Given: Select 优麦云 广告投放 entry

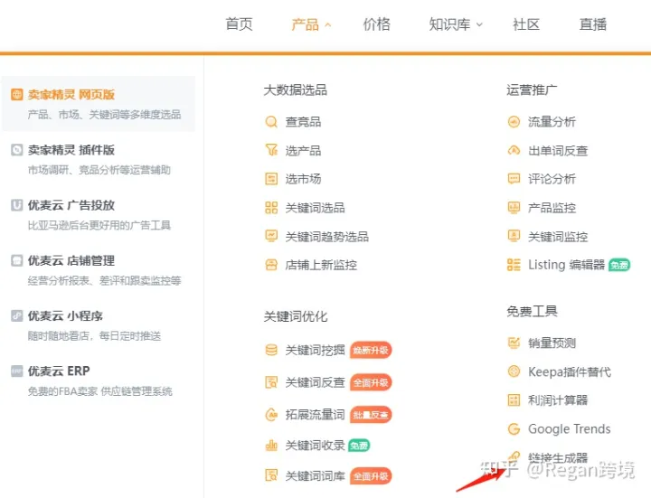Looking at the screenshot, I should 99,214.
